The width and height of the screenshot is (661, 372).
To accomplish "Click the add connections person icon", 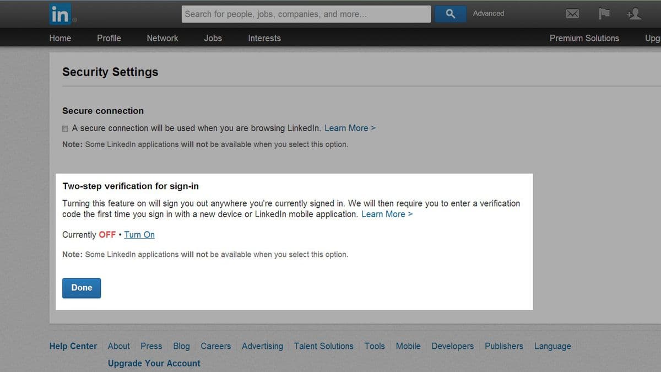I will (x=634, y=13).
